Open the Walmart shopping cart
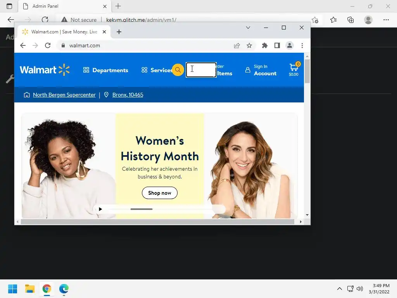The image size is (397, 298). tap(294, 69)
